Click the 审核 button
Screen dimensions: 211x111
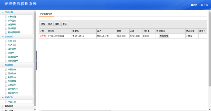click(65, 24)
